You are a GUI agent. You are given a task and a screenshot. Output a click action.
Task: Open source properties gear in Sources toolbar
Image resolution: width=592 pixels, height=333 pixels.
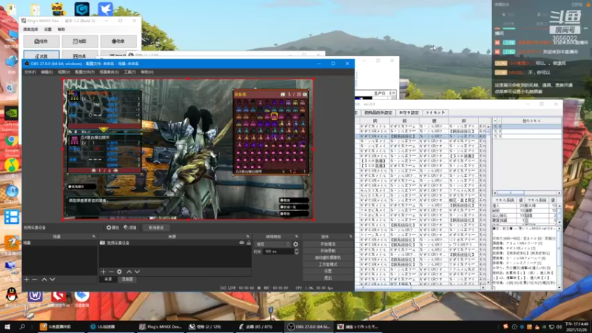119,272
